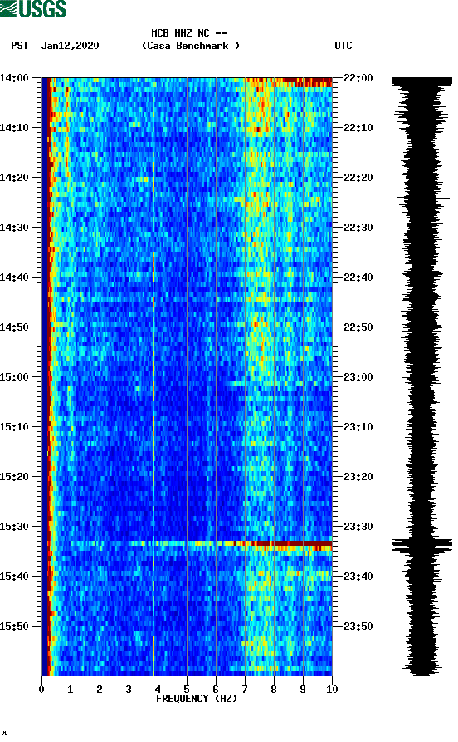Click the 22:40 UTC time label

point(358,278)
